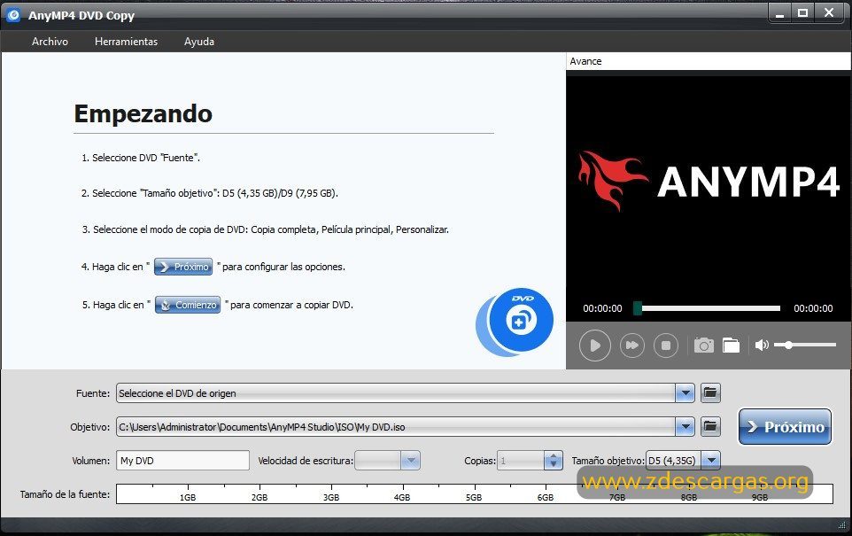
Task: Click the Copias number field
Action: [521, 461]
